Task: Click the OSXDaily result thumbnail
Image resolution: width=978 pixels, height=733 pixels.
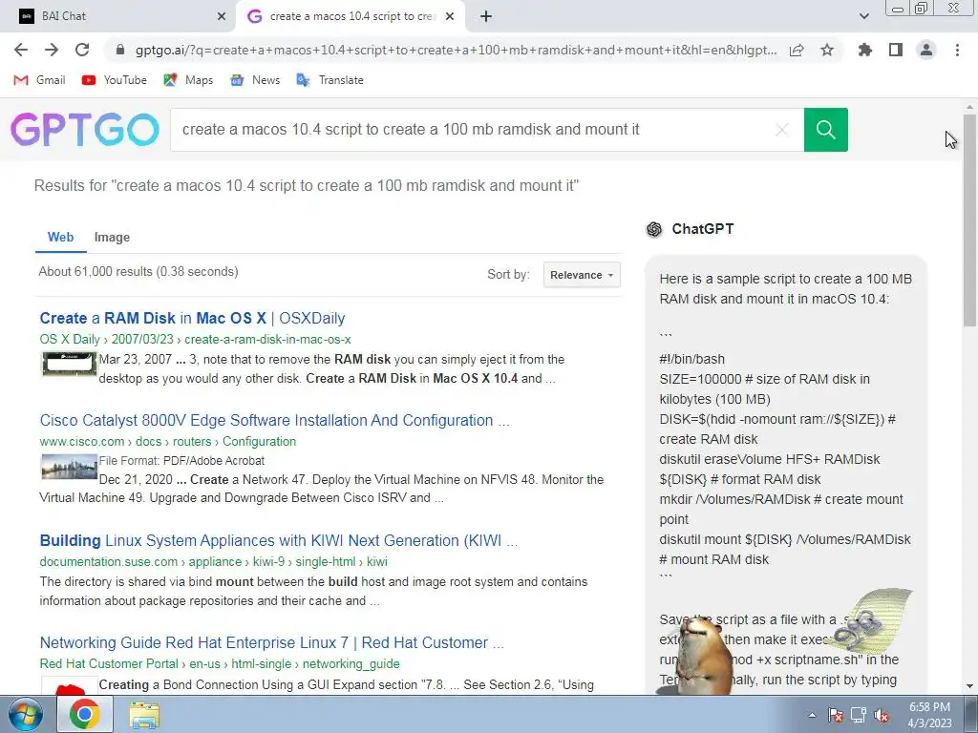Action: coord(69,364)
